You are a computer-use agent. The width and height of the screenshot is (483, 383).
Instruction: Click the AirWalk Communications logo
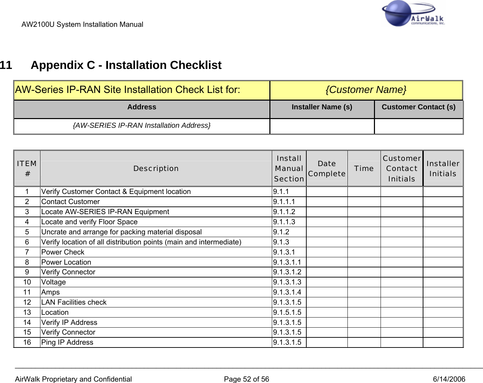tap(413, 14)
